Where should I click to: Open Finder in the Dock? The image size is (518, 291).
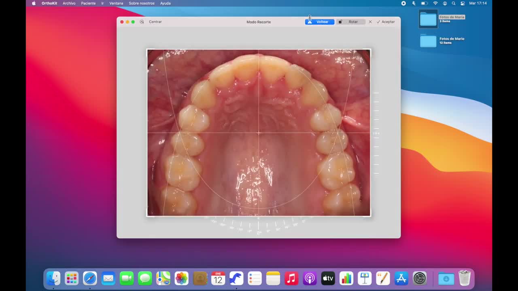tap(53, 278)
